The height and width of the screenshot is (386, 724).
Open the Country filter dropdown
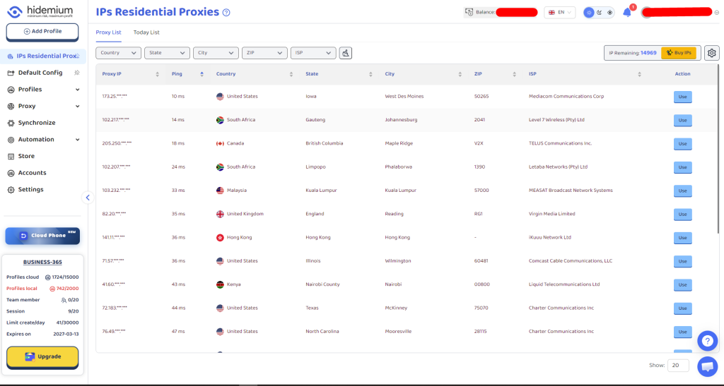point(118,53)
